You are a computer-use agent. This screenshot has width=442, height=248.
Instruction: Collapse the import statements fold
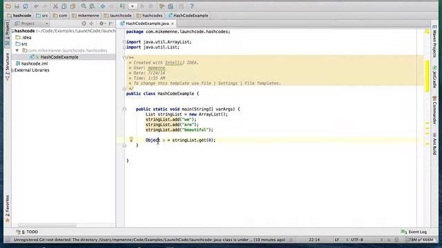pyautogui.click(x=124, y=42)
